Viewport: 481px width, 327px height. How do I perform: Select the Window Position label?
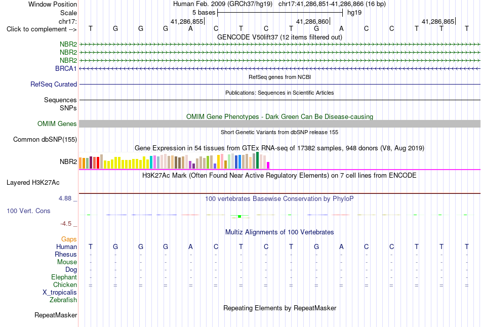[x=53, y=4]
